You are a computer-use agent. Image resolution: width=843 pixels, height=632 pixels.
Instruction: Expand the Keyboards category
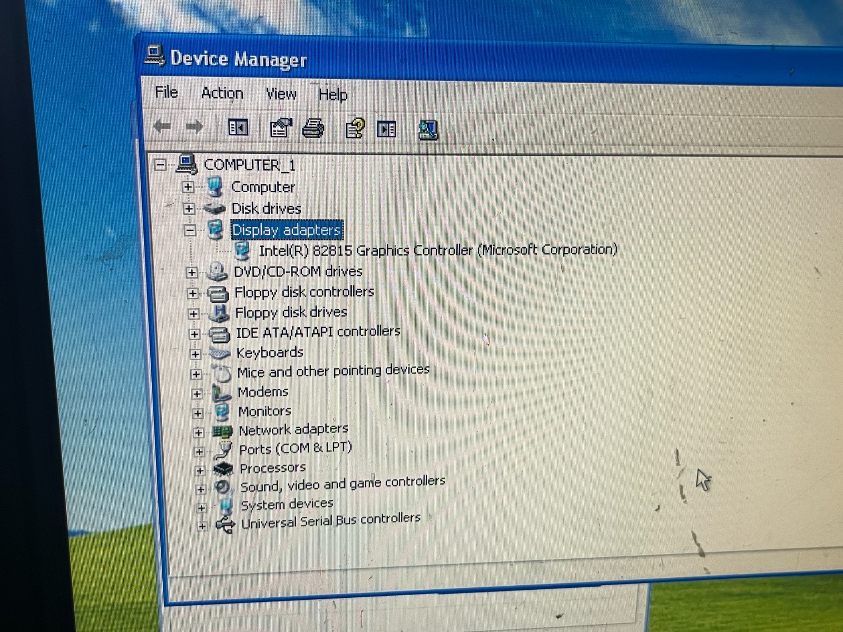click(x=195, y=354)
